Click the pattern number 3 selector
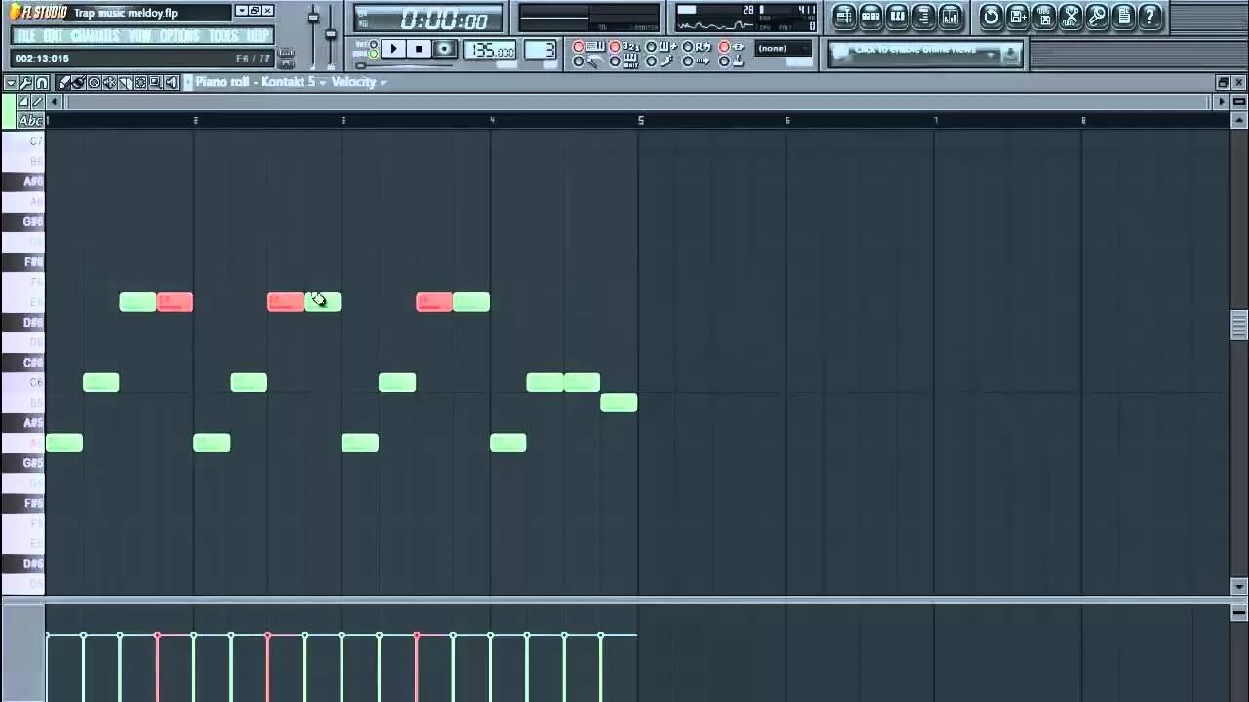The image size is (1249, 702). 541,50
